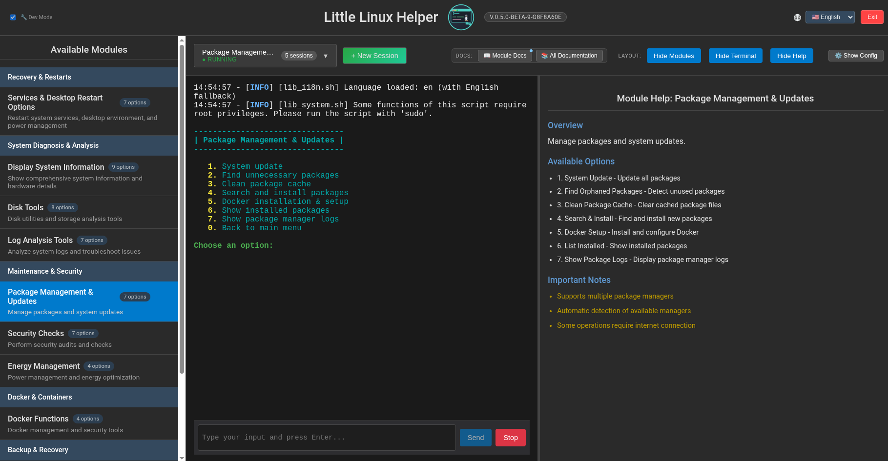Focus the terminal input field
Screen dimensions: 888x461
coord(326,438)
